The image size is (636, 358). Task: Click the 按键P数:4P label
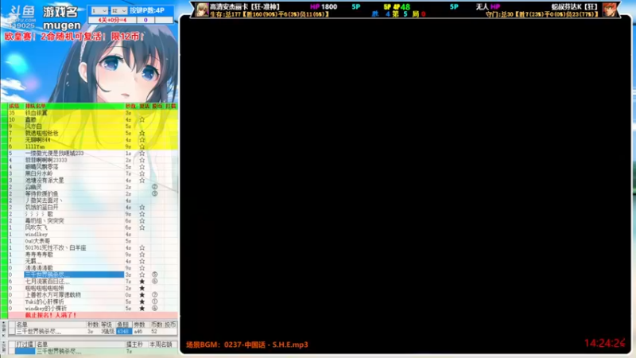(x=147, y=10)
